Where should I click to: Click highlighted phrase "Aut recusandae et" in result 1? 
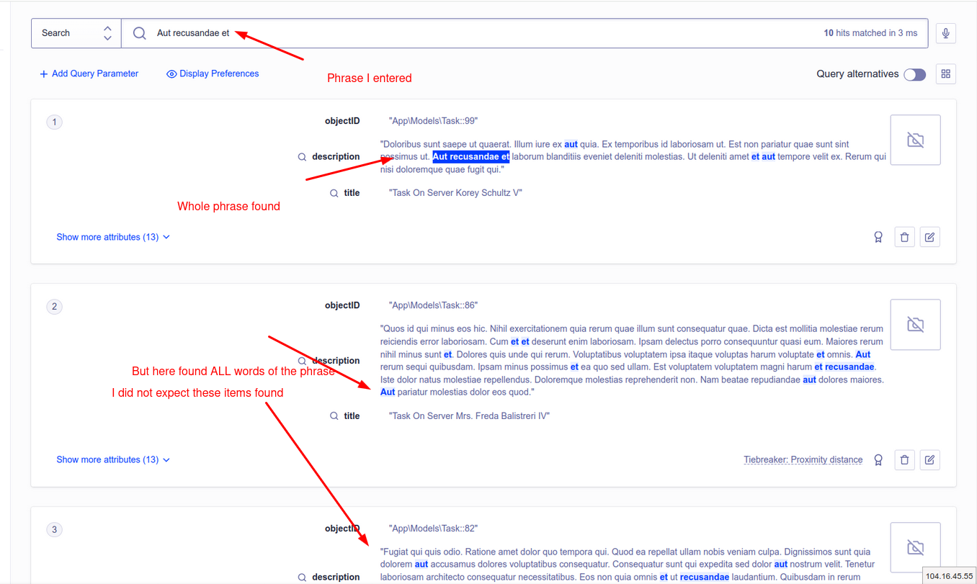pyautogui.click(x=471, y=156)
